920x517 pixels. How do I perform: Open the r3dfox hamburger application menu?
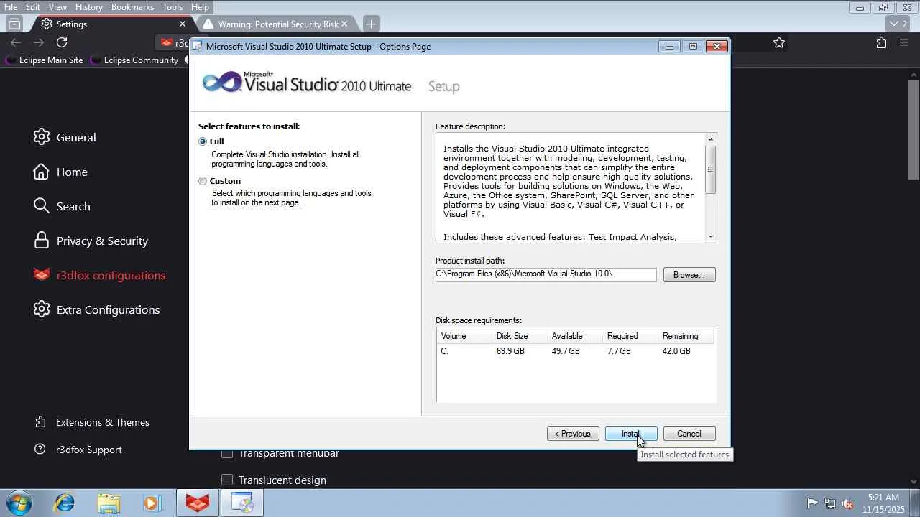[904, 42]
